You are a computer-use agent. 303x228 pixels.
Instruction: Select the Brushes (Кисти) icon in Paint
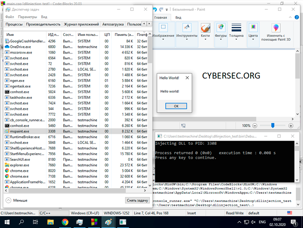(205, 28)
